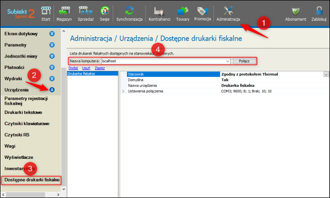Image resolution: width=330 pixels, height=198 pixels.
Task: Lock the app with the Zablokuj padlock icon
Action: tap(319, 11)
